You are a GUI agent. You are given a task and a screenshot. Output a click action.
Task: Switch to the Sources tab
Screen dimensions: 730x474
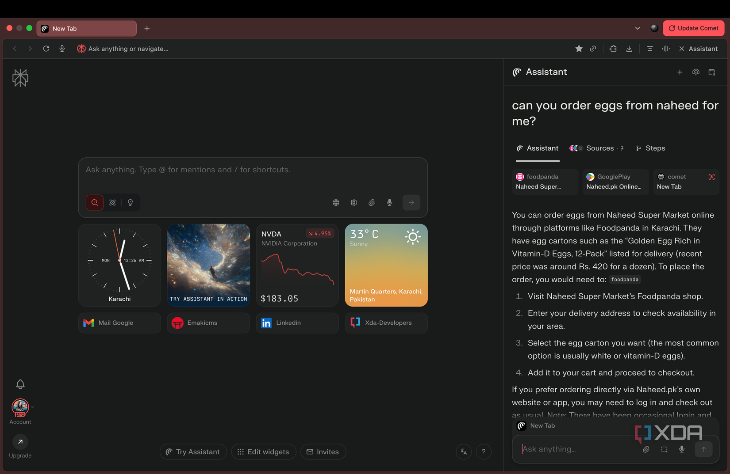coord(596,148)
